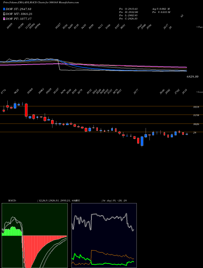The image size is (203, 268).
Task: Click the Avg V 0.002 M value
Action: (161, 9)
